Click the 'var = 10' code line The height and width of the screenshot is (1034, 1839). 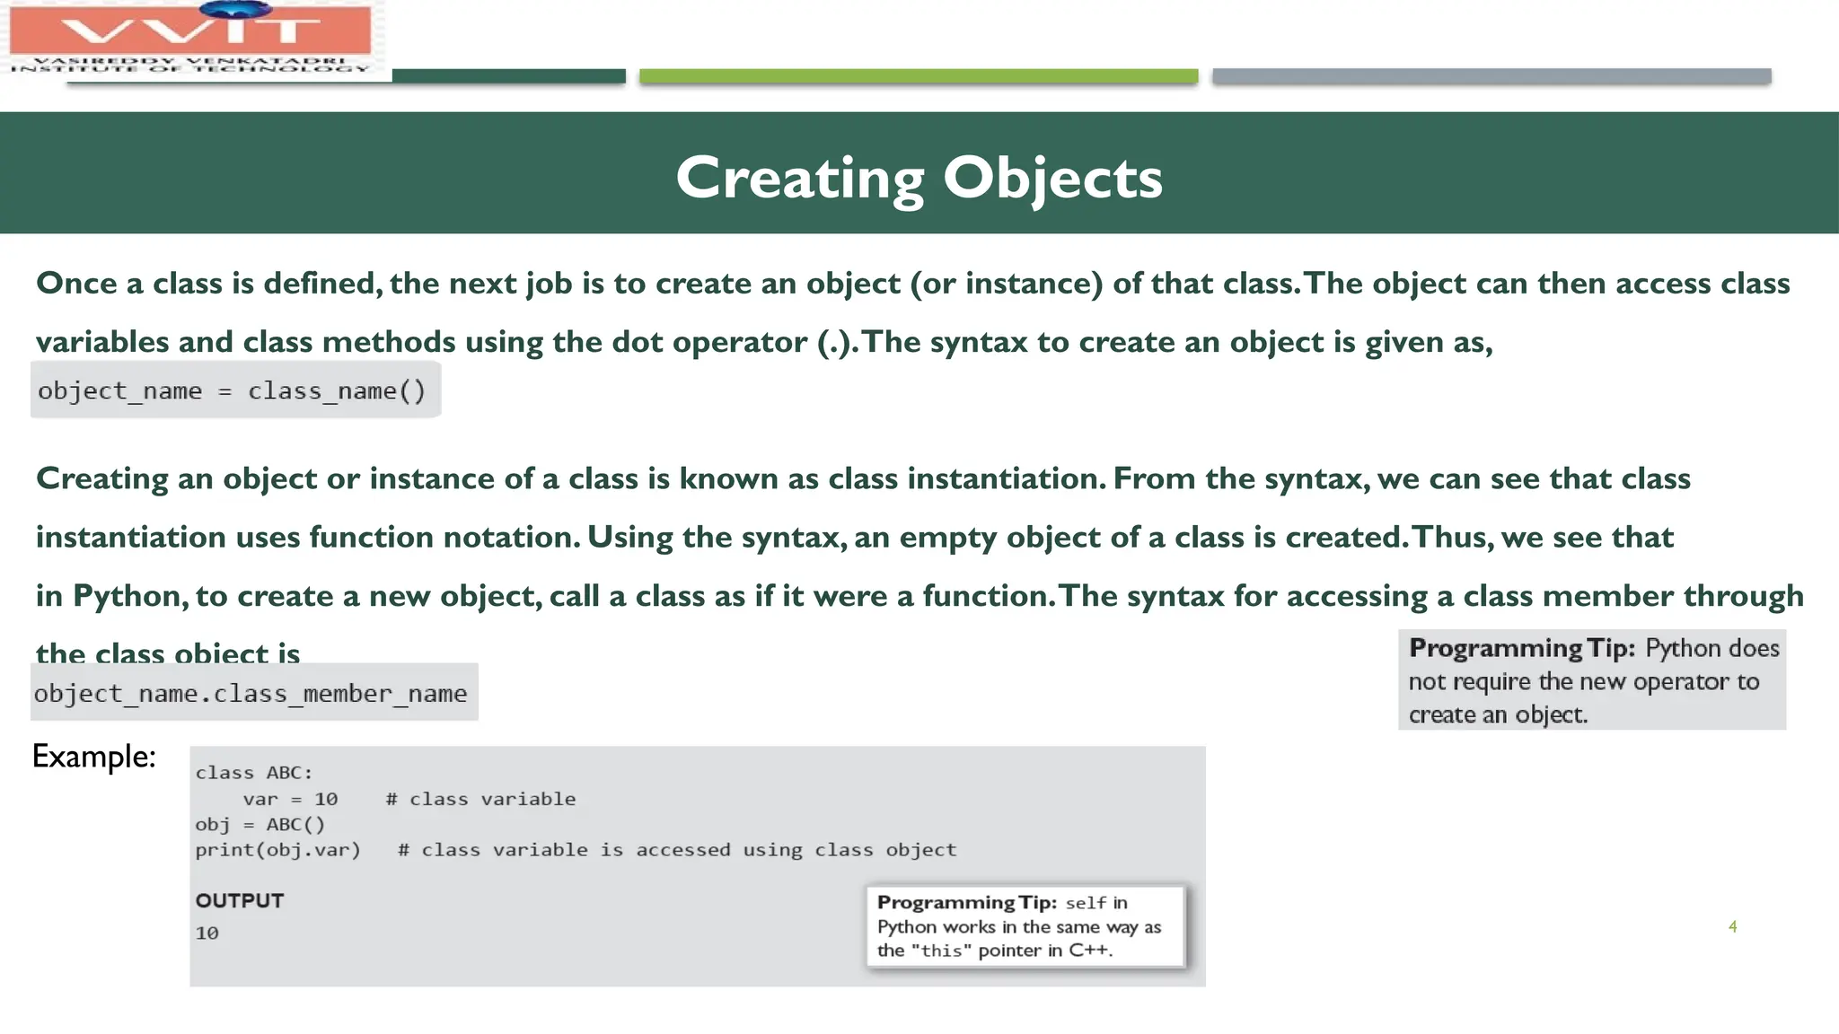tap(290, 799)
